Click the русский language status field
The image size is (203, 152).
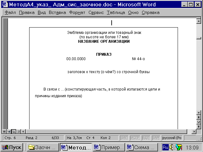coord(172,138)
